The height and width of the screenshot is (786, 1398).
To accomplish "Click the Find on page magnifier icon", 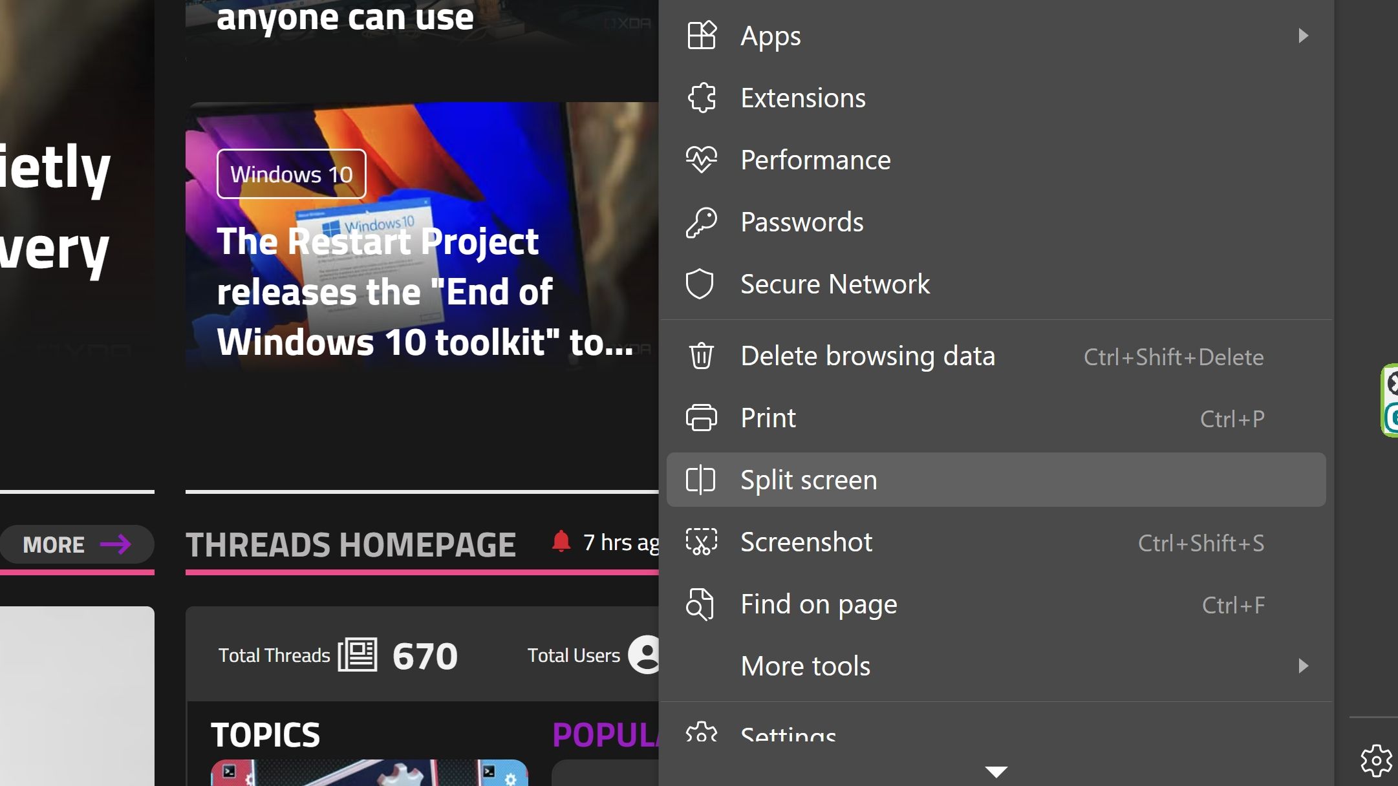I will pyautogui.click(x=700, y=604).
